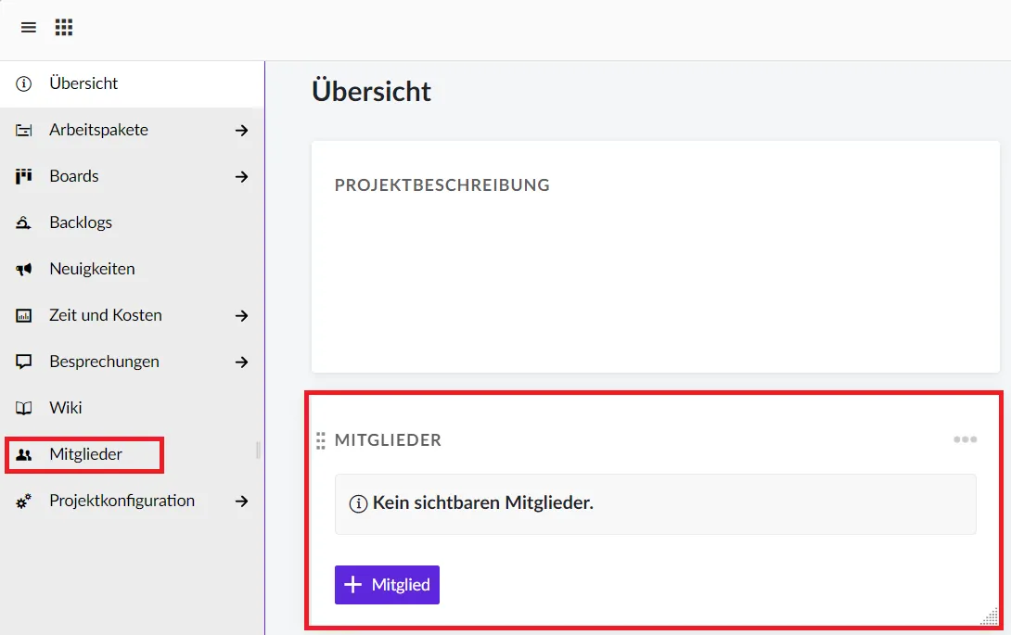Expand the Projektkonfiguration submenu arrow
This screenshot has height=635, width=1011.
click(241, 501)
